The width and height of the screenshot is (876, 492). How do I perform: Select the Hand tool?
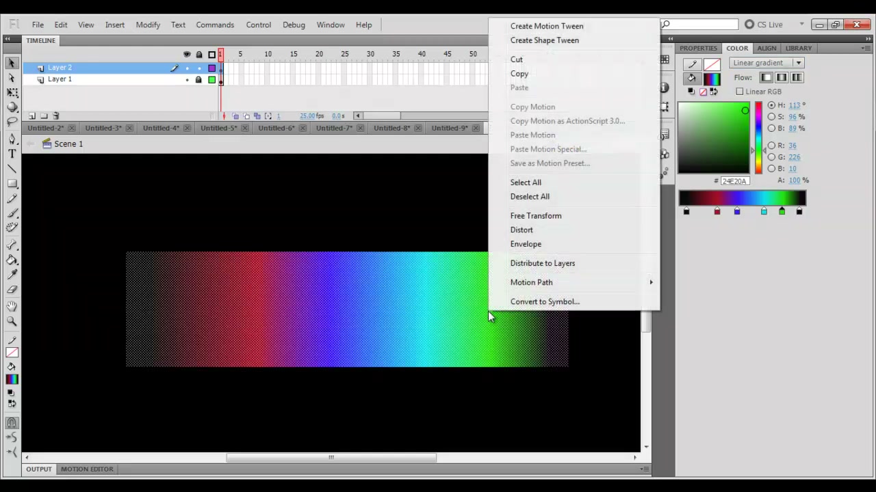[12, 306]
